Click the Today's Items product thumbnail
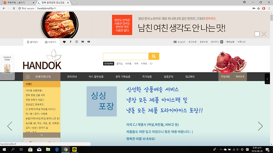This screenshot has width=273, height=153. [7, 68]
